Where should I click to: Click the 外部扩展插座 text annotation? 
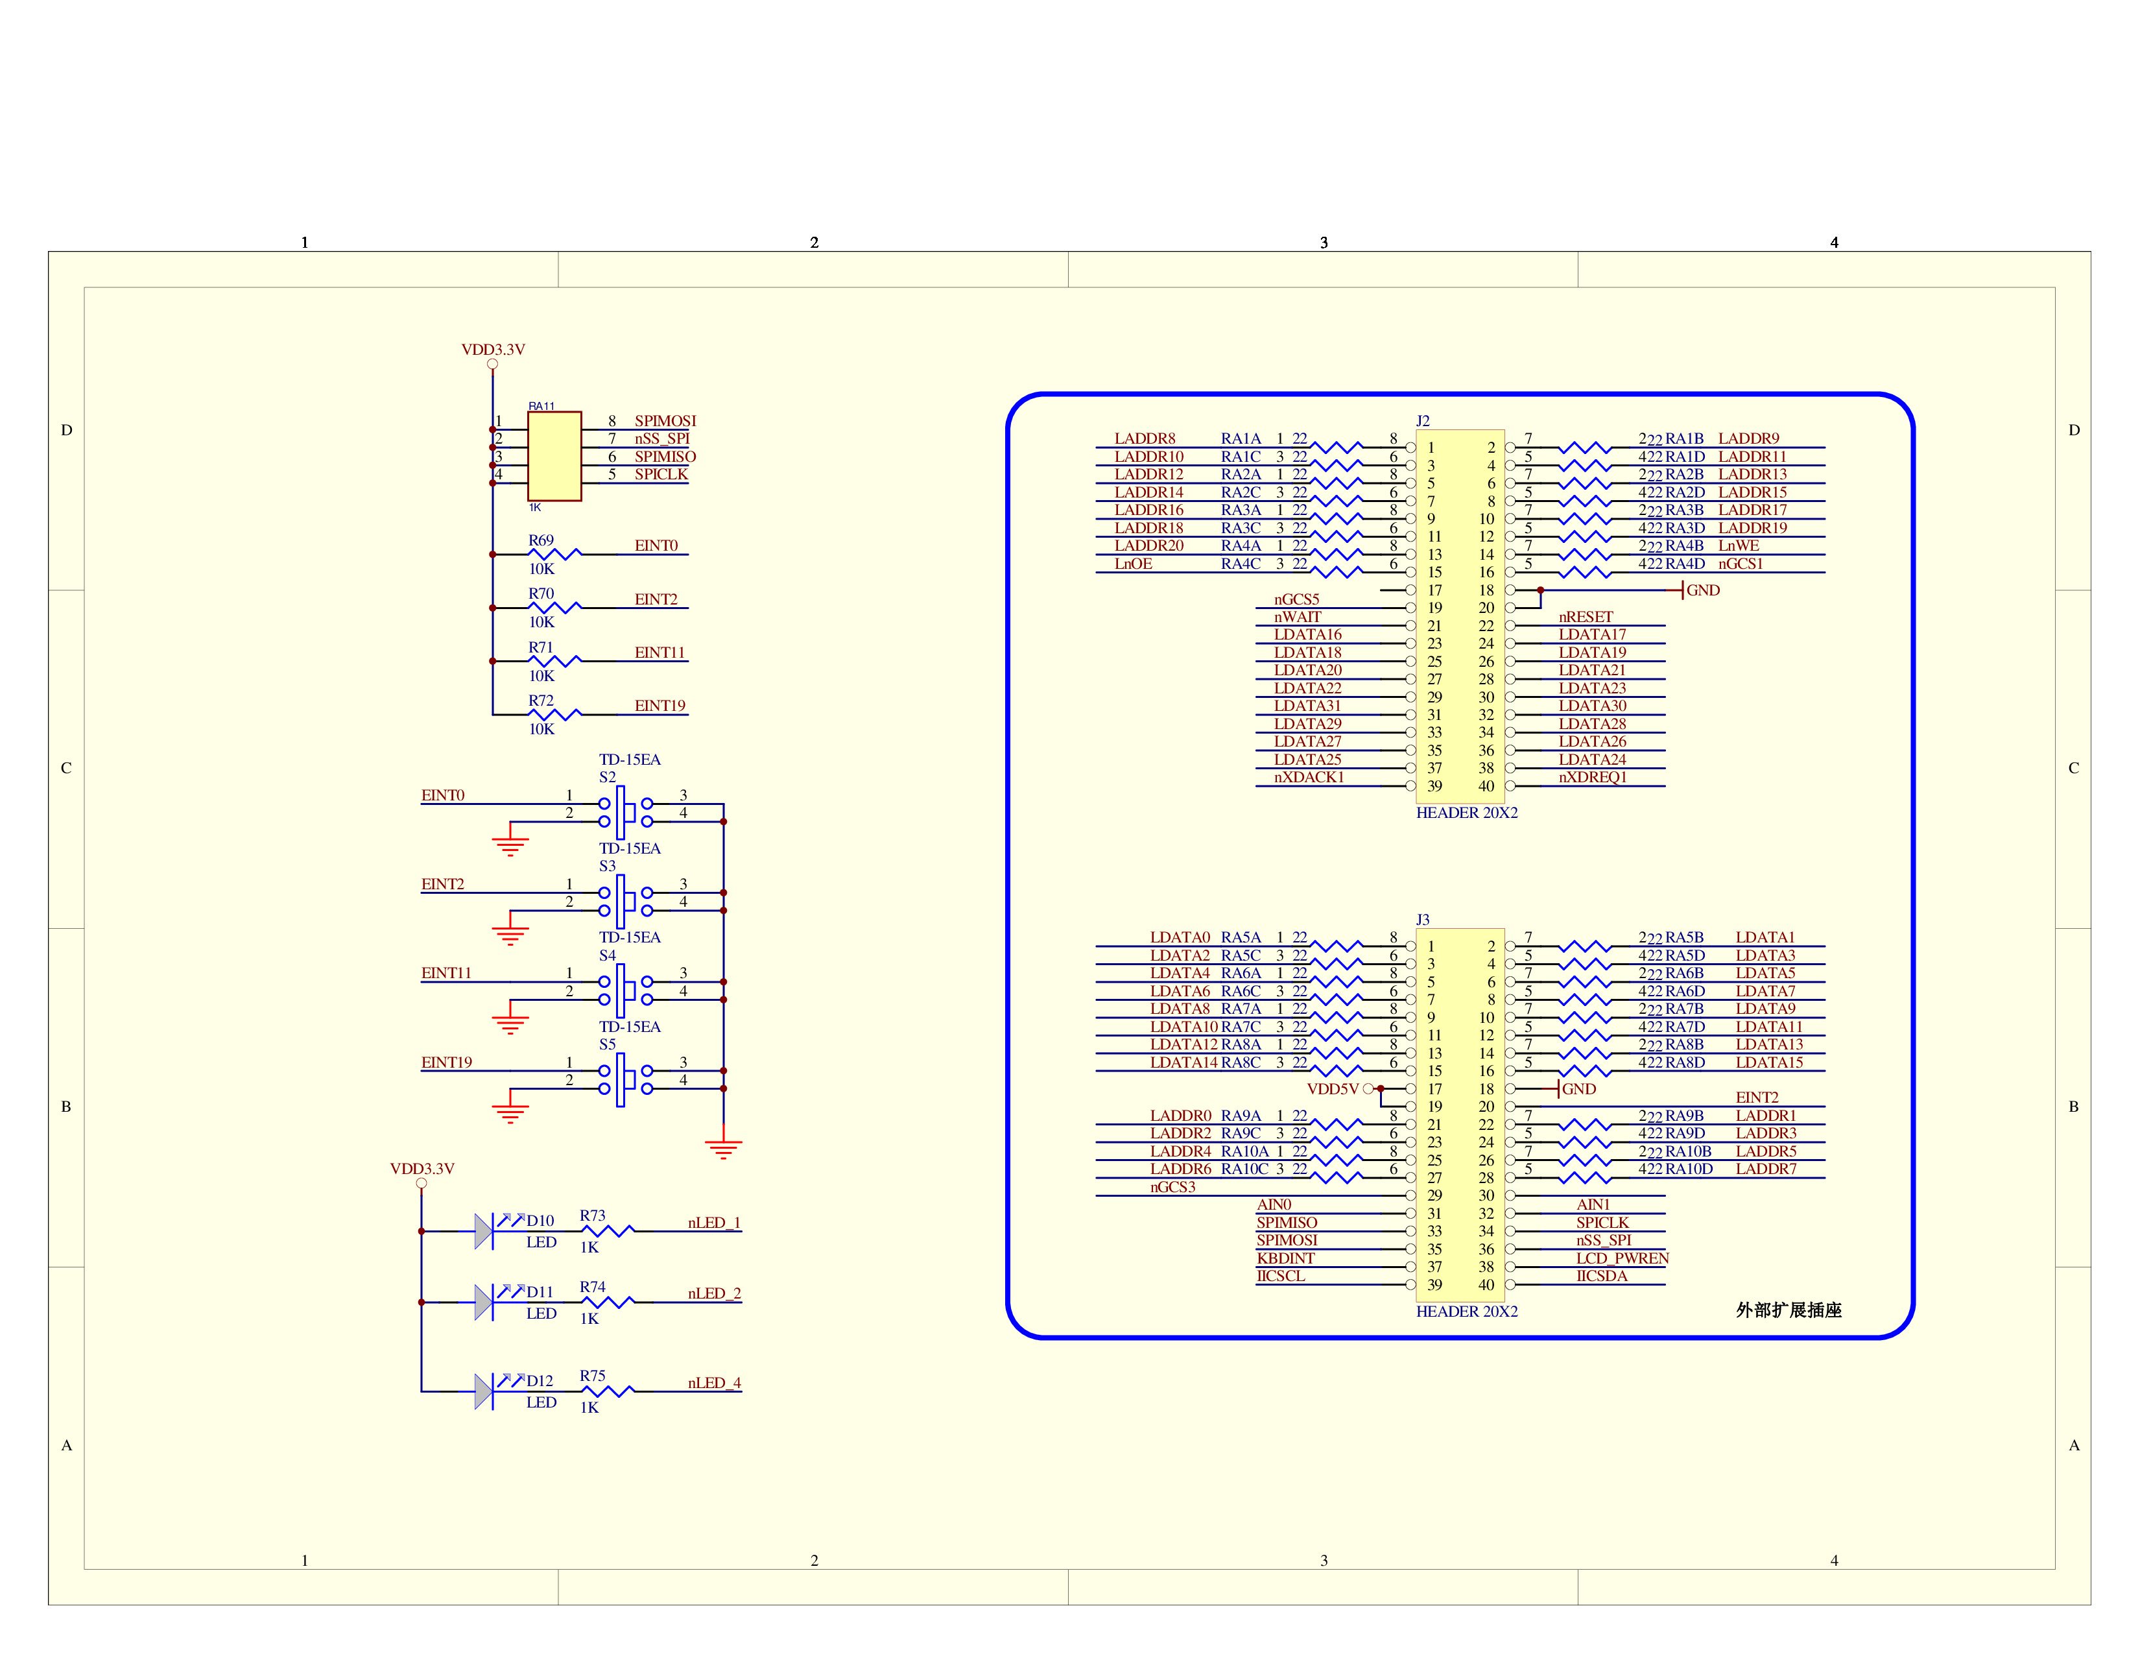pos(1789,1310)
